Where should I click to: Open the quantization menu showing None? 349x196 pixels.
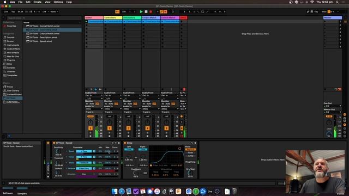tap(54, 11)
